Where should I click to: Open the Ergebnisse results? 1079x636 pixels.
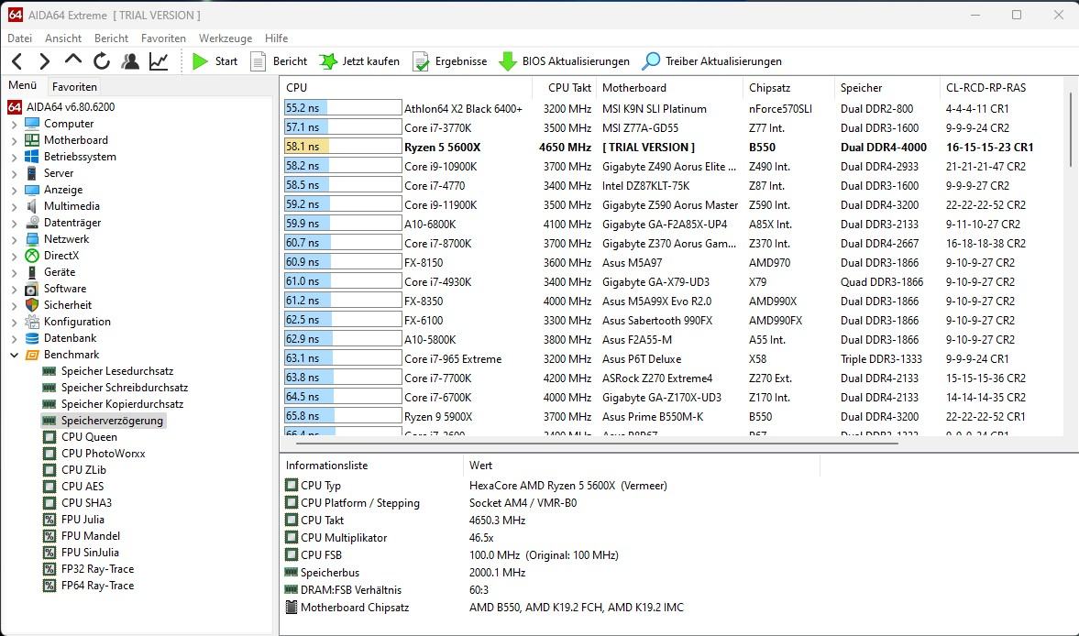click(449, 61)
